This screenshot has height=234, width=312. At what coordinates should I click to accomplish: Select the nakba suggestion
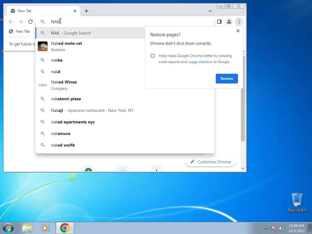[90, 60]
